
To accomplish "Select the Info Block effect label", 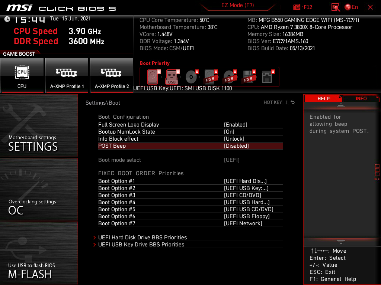I will pos(118,139).
